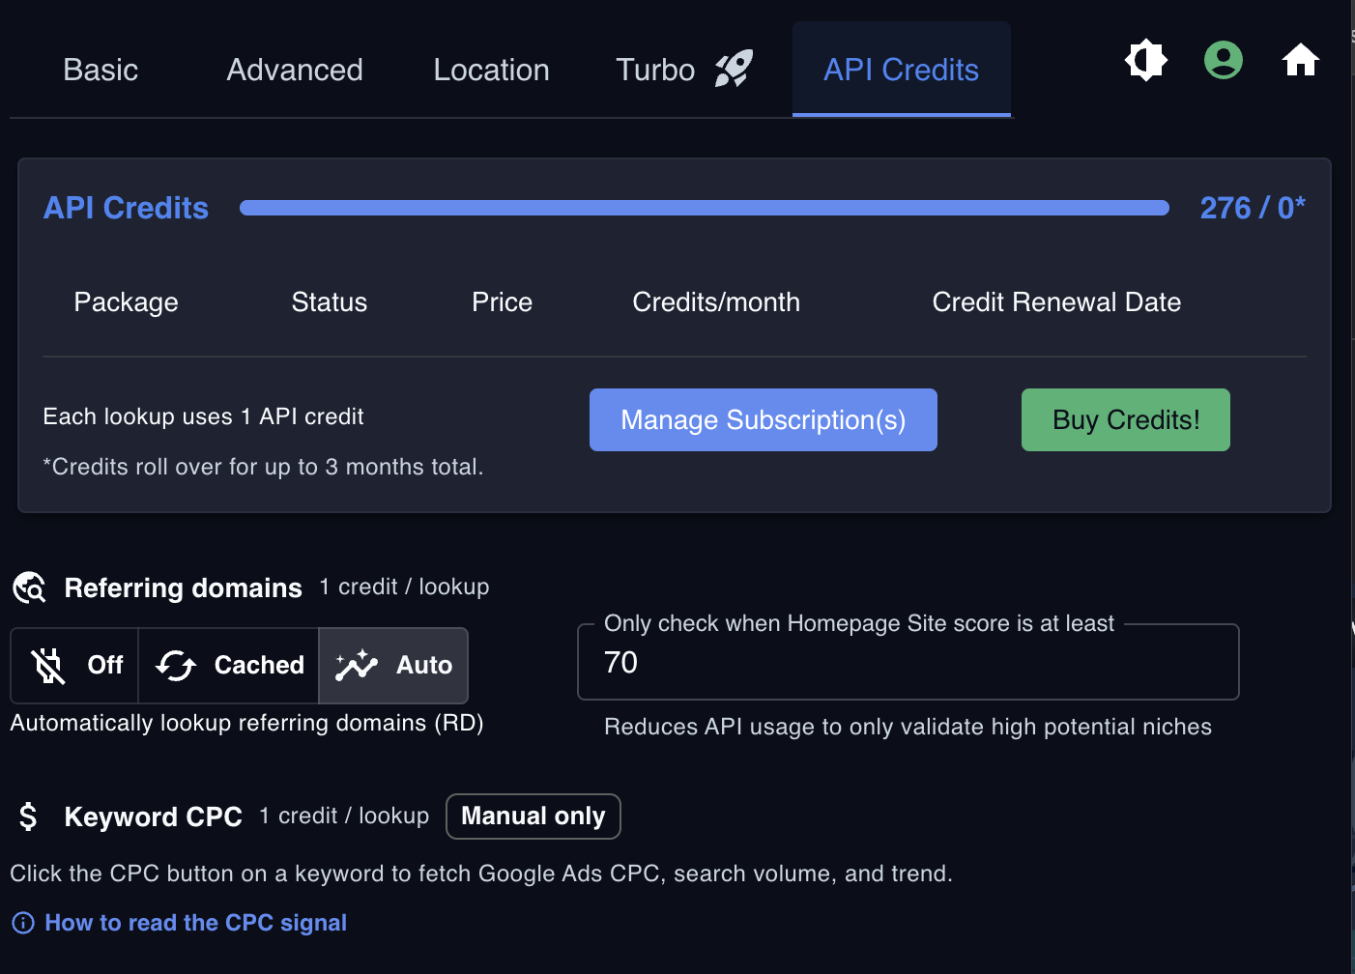
Task: Click the Buy Credits! button
Action: coord(1126,420)
